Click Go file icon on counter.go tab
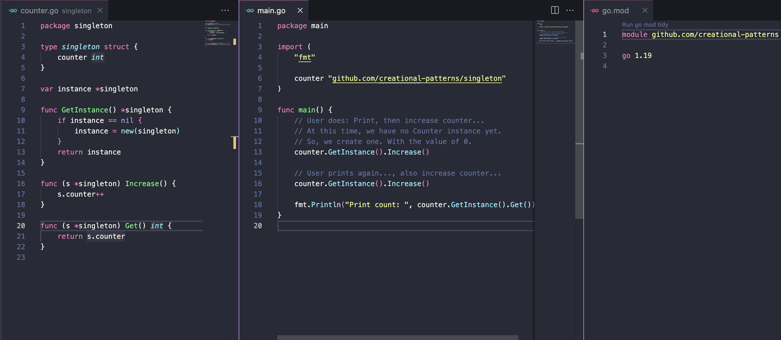 tap(13, 10)
